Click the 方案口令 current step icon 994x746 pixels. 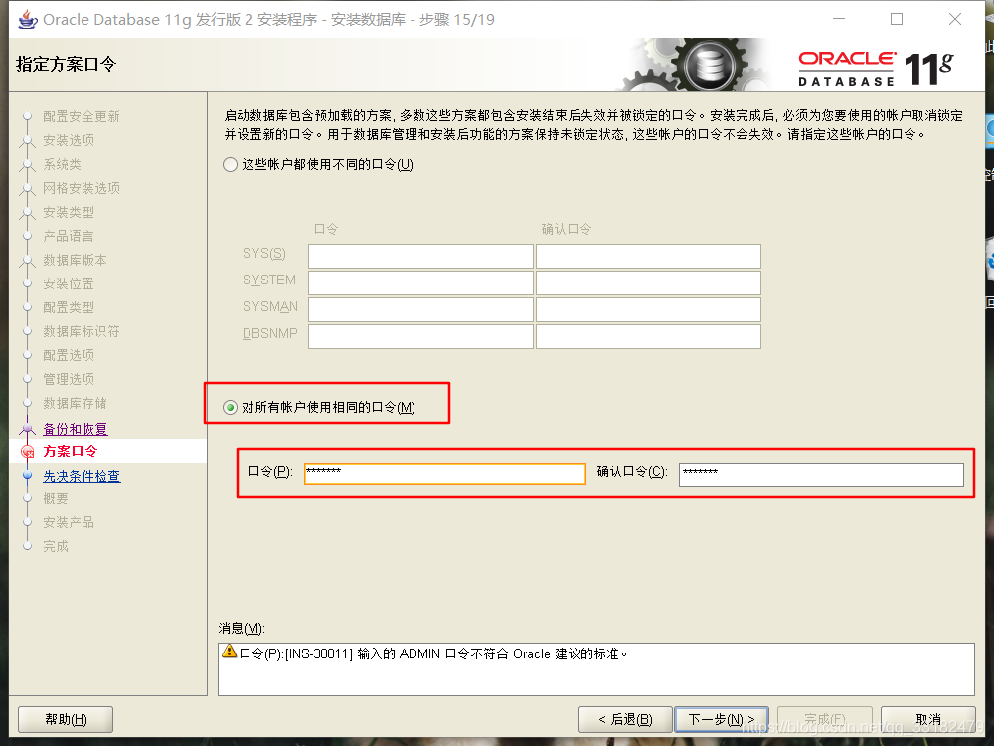27,452
